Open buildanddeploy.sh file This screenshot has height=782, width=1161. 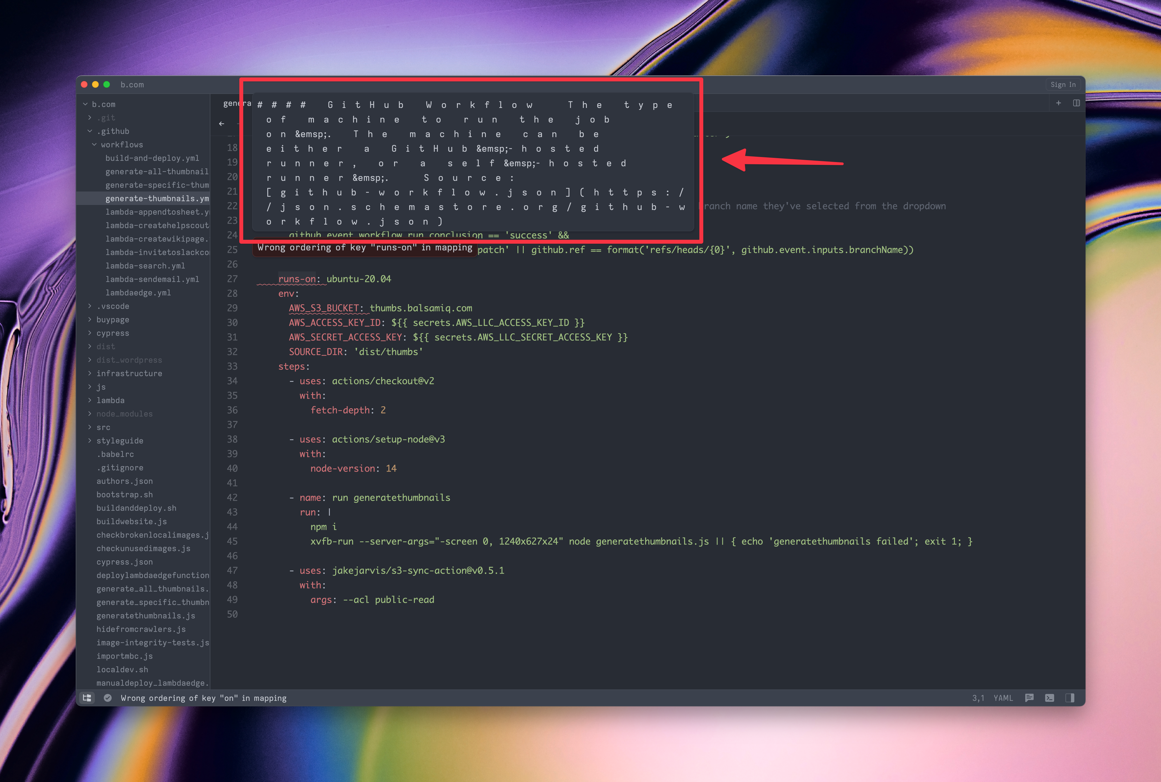(x=136, y=508)
